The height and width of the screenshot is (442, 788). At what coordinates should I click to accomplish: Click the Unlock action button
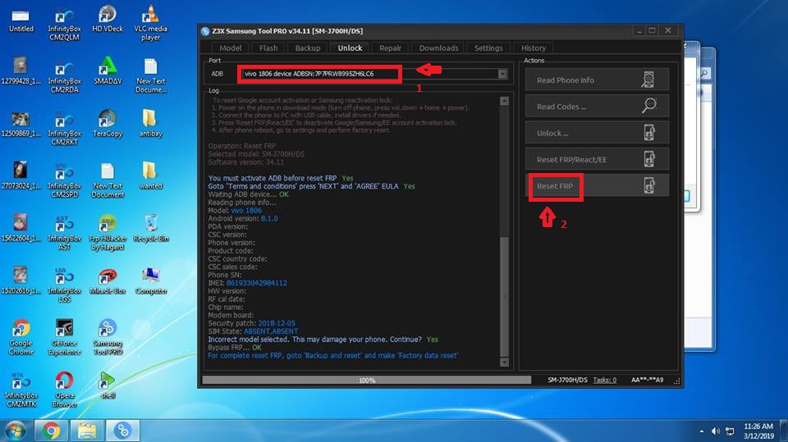pos(597,133)
